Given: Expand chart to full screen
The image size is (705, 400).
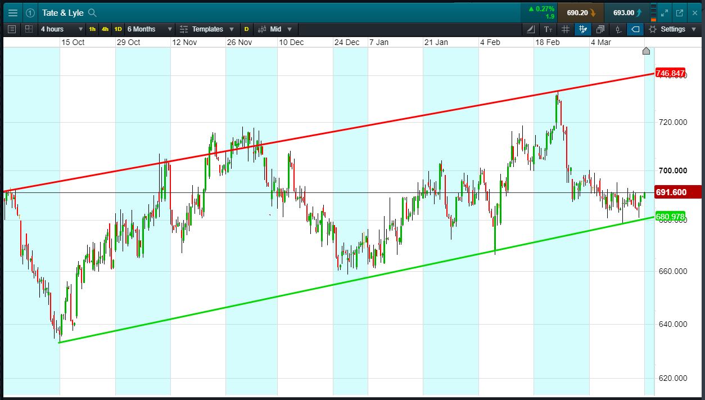Looking at the screenshot, I should 665,13.
